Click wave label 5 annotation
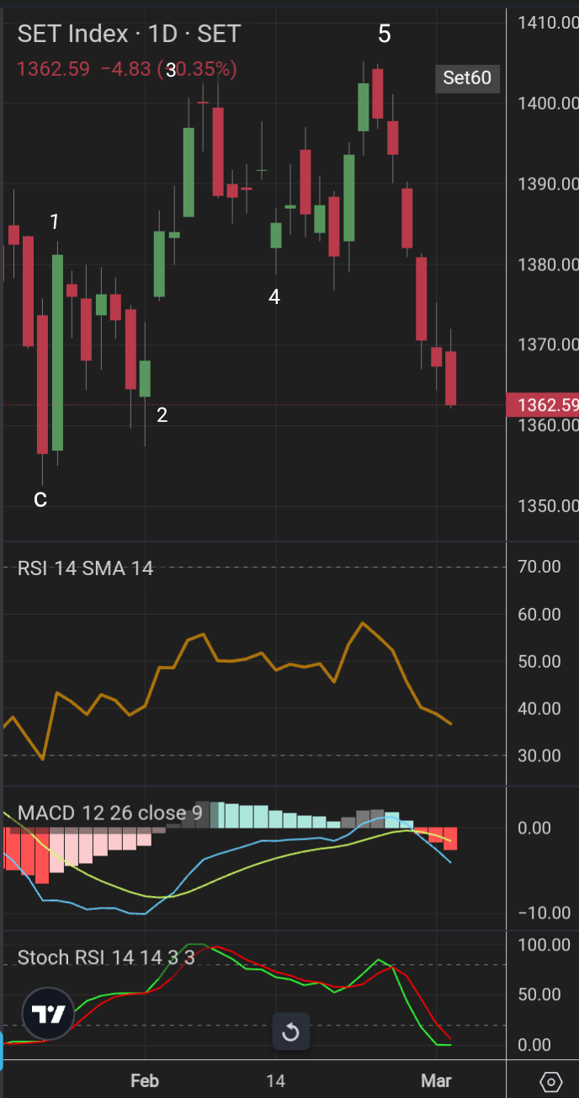 [385, 34]
